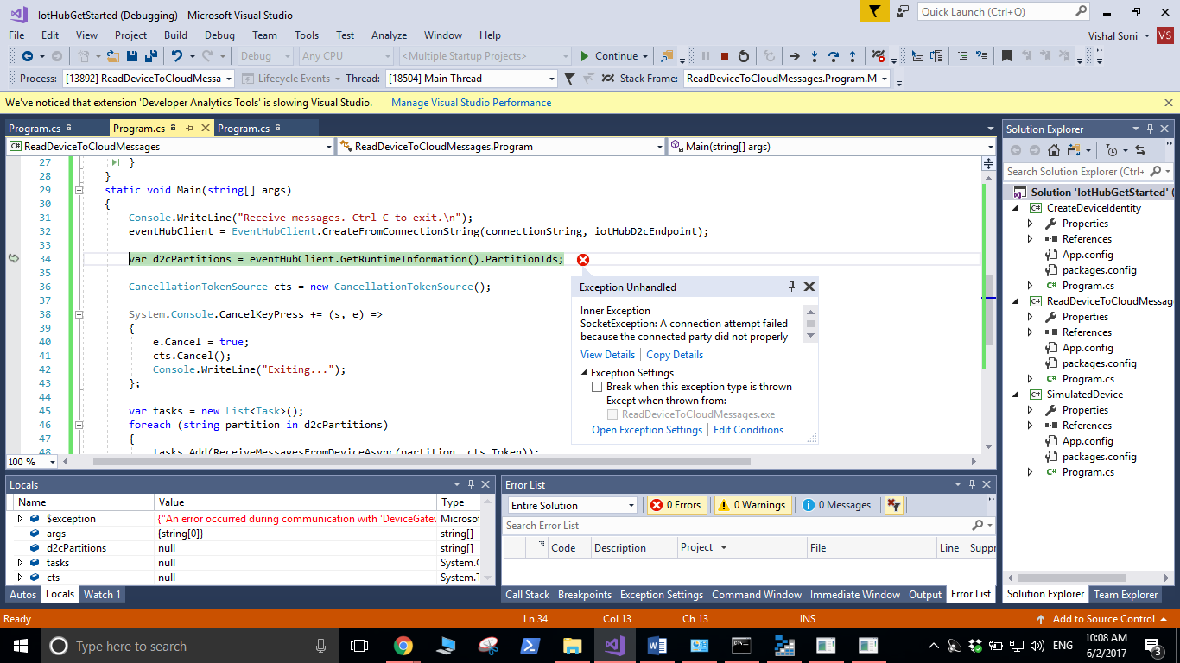Toggle the 0 Errors filter button
The height and width of the screenshot is (663, 1180).
point(676,505)
